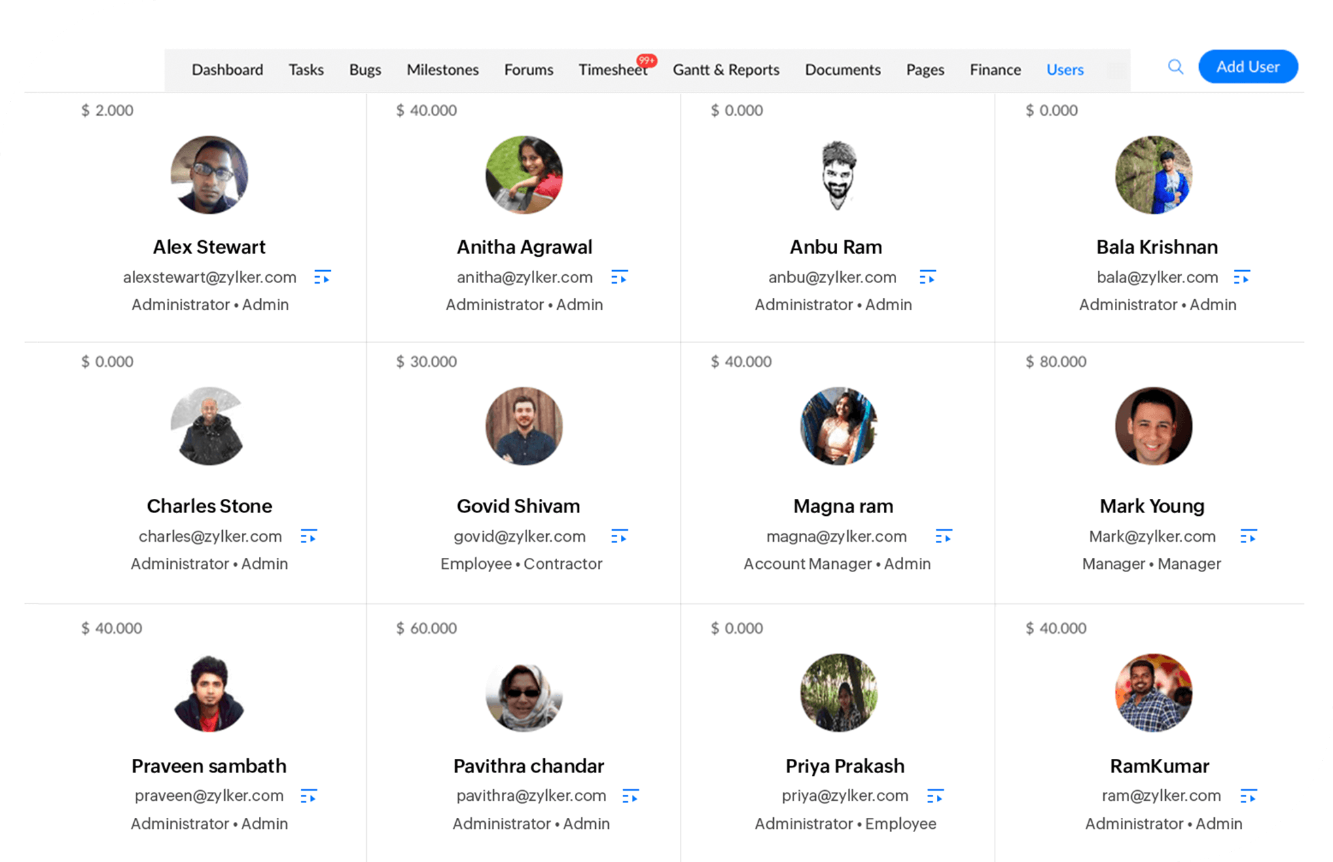Click the name Alex Stewart

[209, 246]
